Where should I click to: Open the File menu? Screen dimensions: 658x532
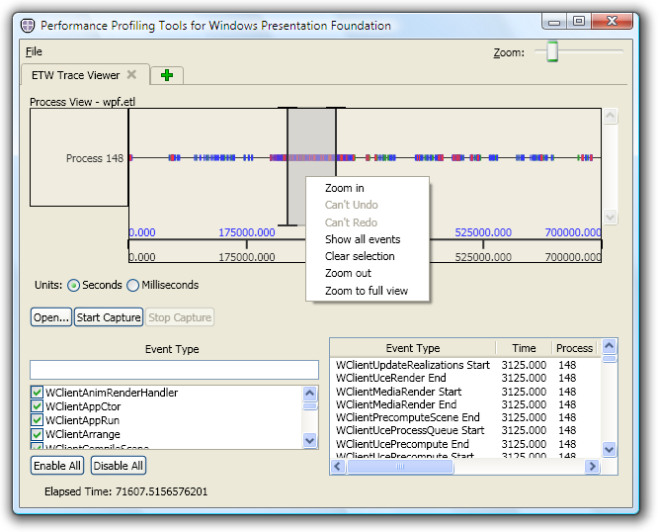34,51
